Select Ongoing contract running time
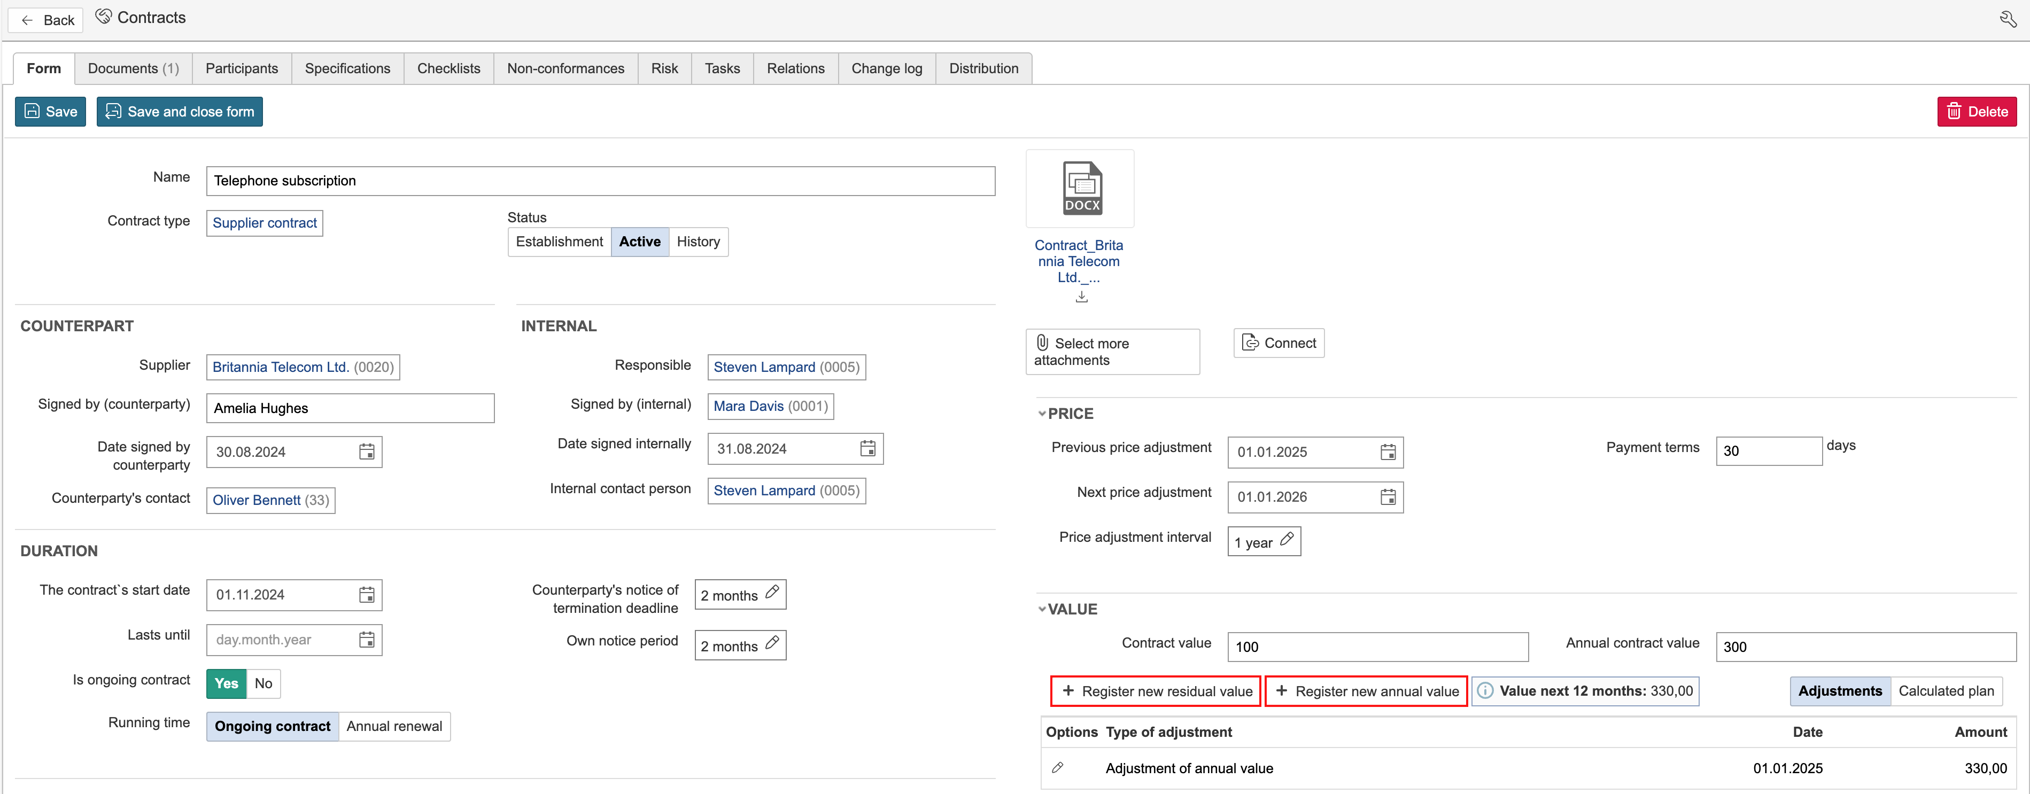 (273, 726)
